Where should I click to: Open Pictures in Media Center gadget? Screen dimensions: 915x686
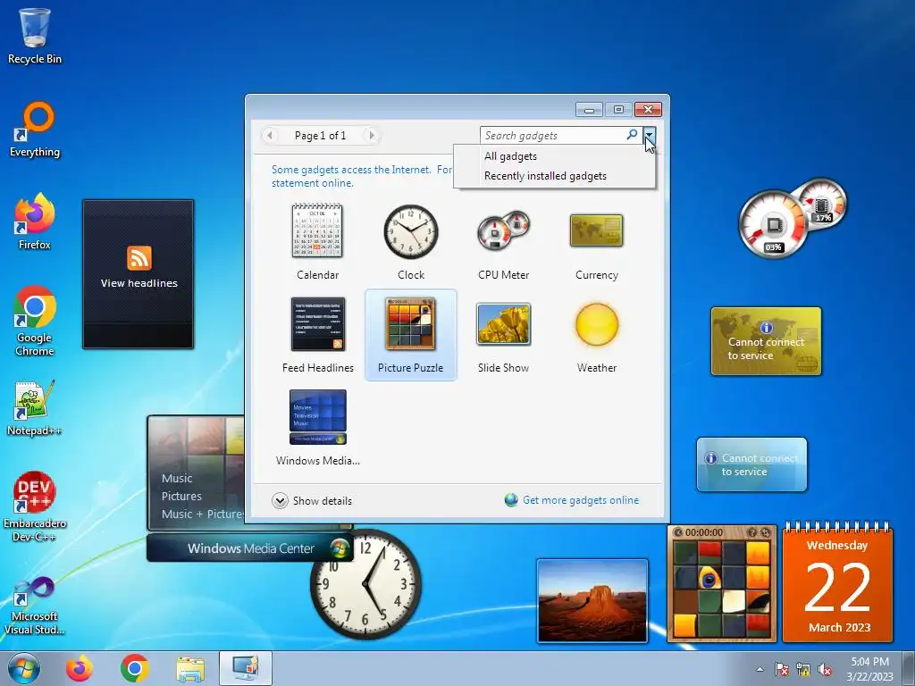(x=181, y=497)
